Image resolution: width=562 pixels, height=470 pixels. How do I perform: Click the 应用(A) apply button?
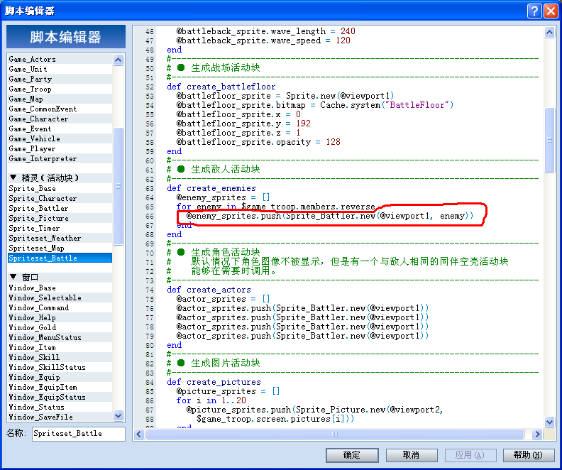click(470, 455)
